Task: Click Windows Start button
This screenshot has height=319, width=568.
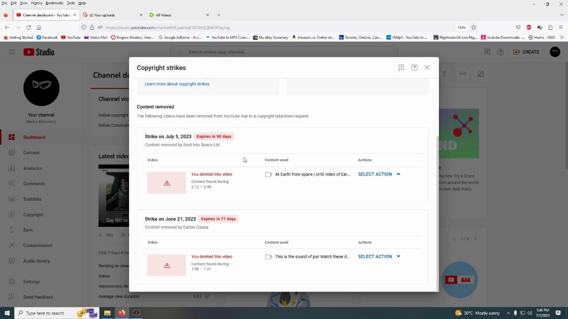Action: coord(7,313)
